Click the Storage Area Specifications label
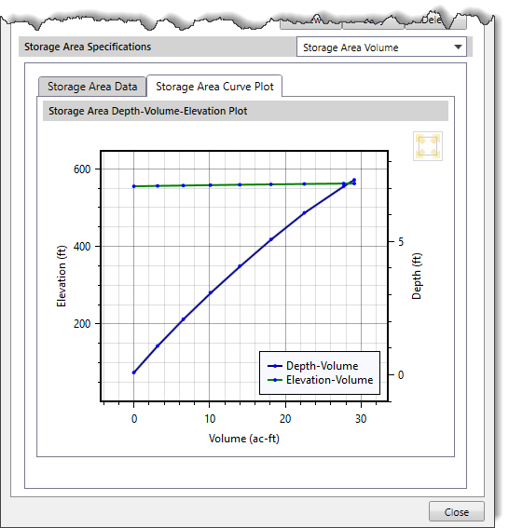This screenshot has height=528, width=509. point(88,47)
